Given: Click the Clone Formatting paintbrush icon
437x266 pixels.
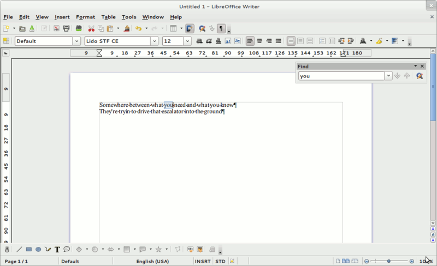Looking at the screenshot, I should tap(127, 28).
